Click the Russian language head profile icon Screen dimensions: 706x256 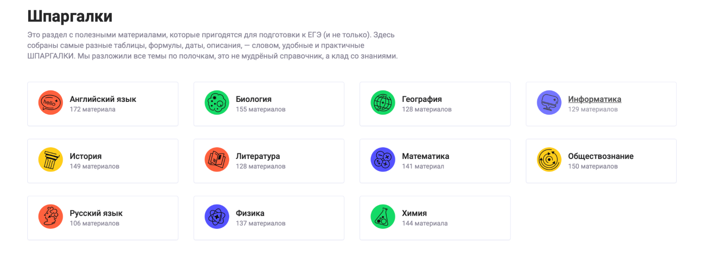point(51,217)
